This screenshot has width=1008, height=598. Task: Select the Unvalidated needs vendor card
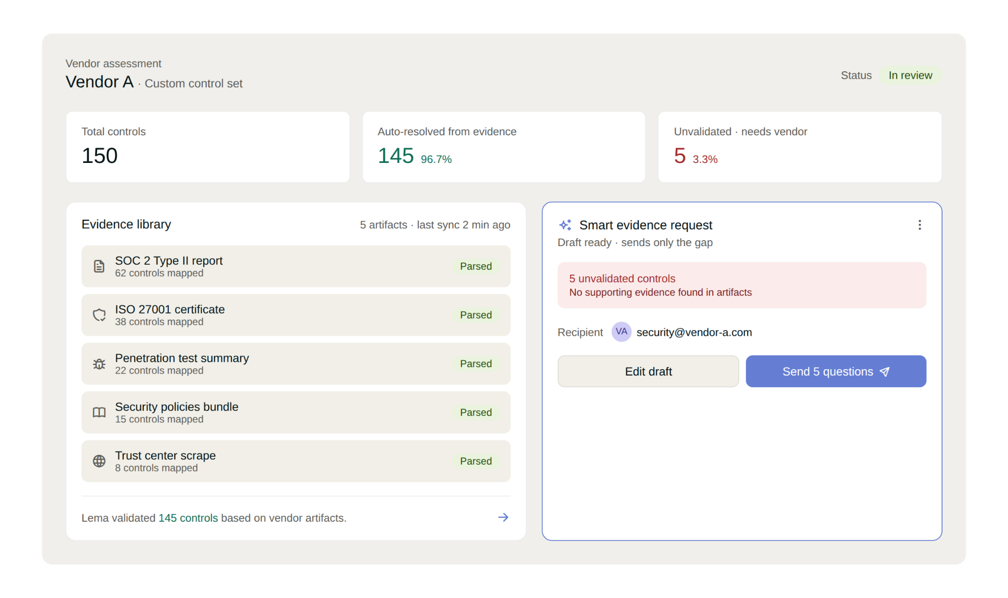pyautogui.click(x=800, y=147)
